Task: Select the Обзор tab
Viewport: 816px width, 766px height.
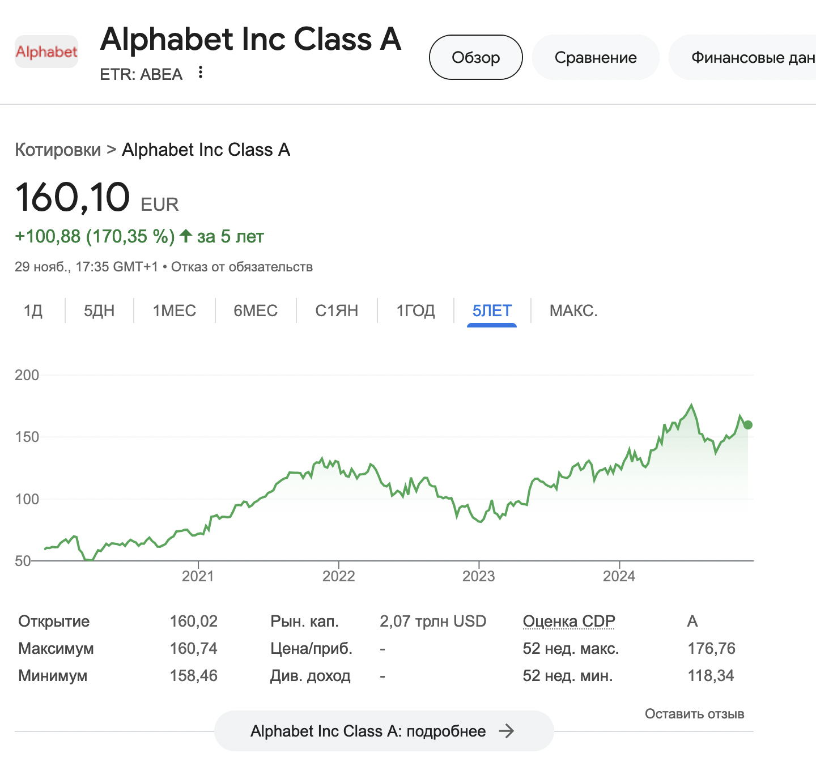Action: click(476, 57)
